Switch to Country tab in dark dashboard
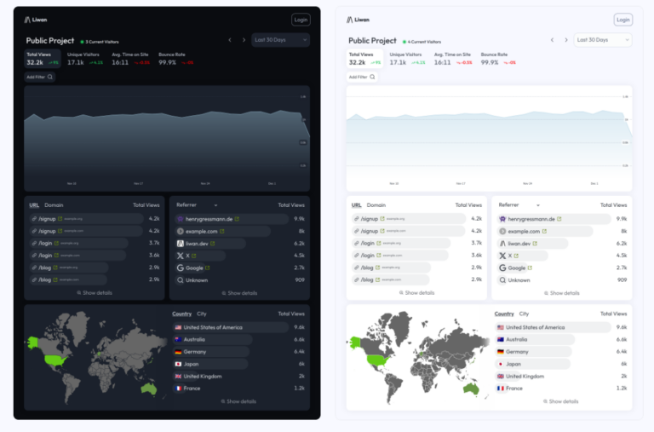The image size is (654, 432). tap(182, 314)
